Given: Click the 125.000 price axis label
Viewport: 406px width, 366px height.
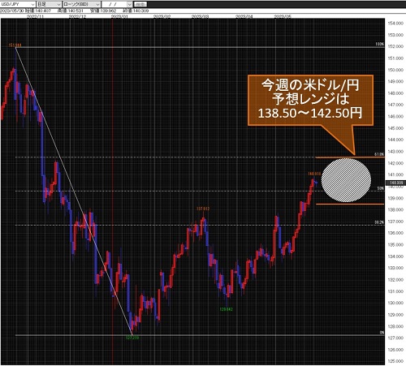Looking at the screenshot, I should [395, 361].
